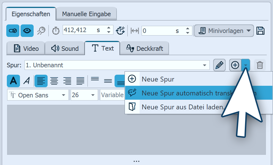Toggle the eye visibility button
273x165 pixels.
(x=27, y=31)
